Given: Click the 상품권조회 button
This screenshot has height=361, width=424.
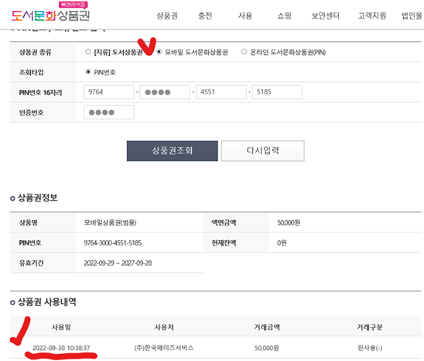Looking at the screenshot, I should [x=173, y=151].
